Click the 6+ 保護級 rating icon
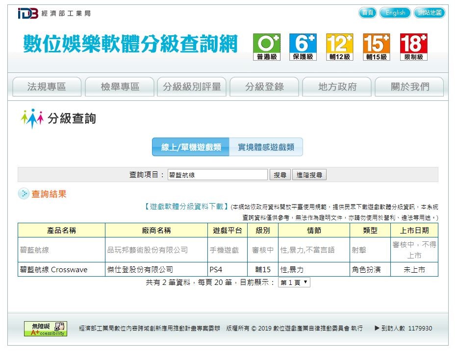 303,47
